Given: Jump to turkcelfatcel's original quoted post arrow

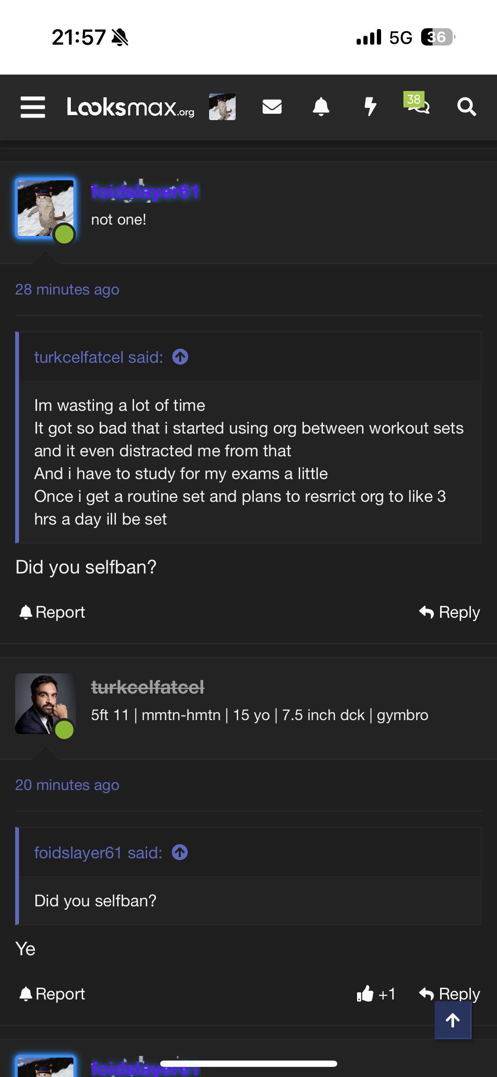Looking at the screenshot, I should pos(180,357).
